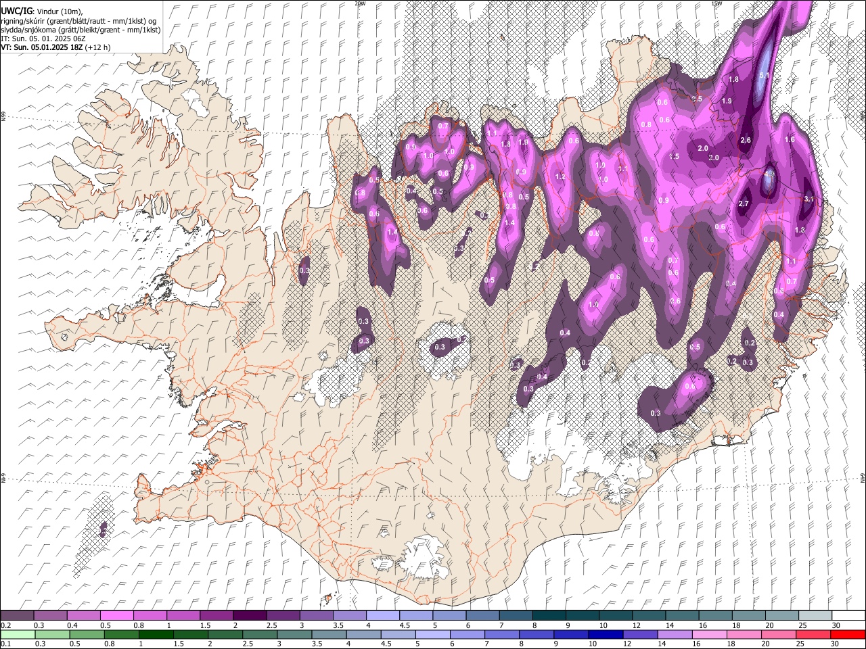Select light pink bottom-row swatch between 16 and 18
The image size is (866, 649).
point(708,634)
